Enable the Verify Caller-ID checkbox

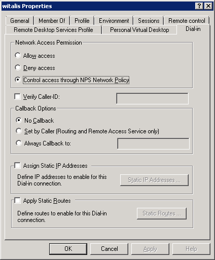point(17,97)
